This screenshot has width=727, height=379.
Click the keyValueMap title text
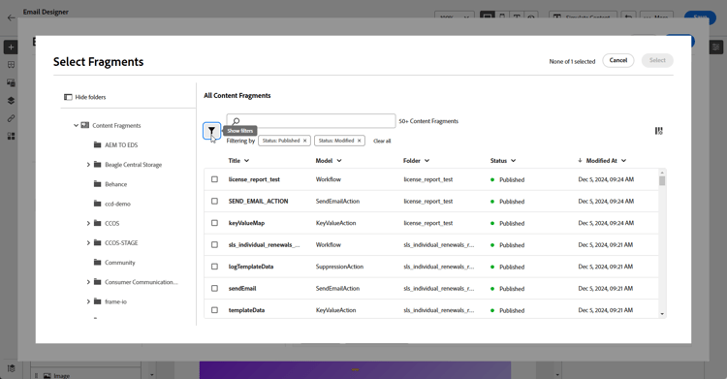[x=246, y=223]
